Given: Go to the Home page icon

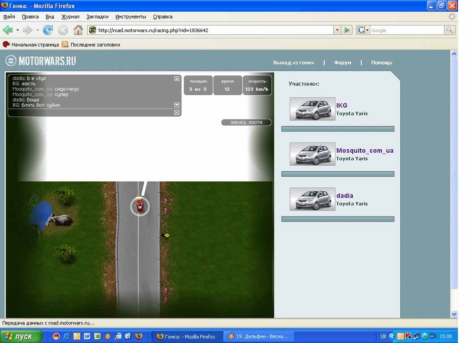Looking at the screenshot, I should pyautogui.click(x=78, y=30).
